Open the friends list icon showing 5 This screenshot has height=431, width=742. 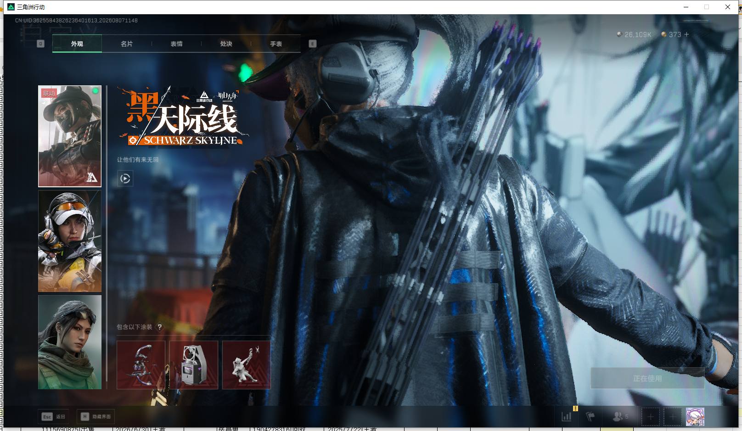pyautogui.click(x=620, y=416)
